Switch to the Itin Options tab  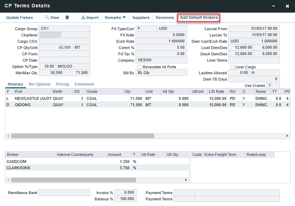point(39,84)
